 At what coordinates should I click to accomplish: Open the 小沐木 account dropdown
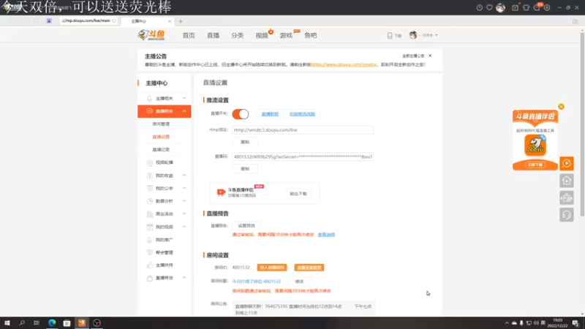click(423, 35)
